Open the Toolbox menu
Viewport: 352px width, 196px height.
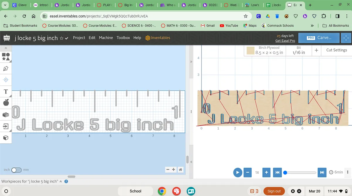click(123, 38)
